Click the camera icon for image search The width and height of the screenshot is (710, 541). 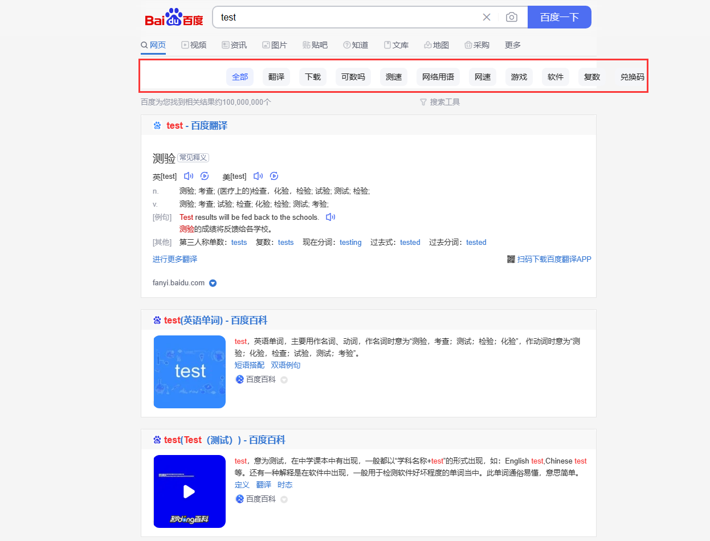511,17
